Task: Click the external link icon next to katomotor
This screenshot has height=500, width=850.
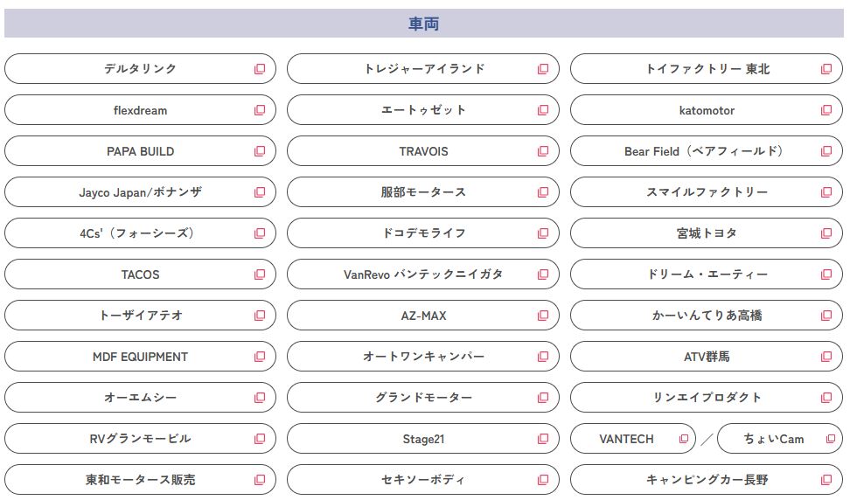Action: pos(826,110)
